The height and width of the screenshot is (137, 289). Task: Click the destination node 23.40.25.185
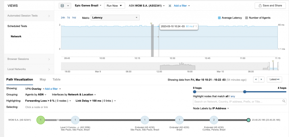248,120
